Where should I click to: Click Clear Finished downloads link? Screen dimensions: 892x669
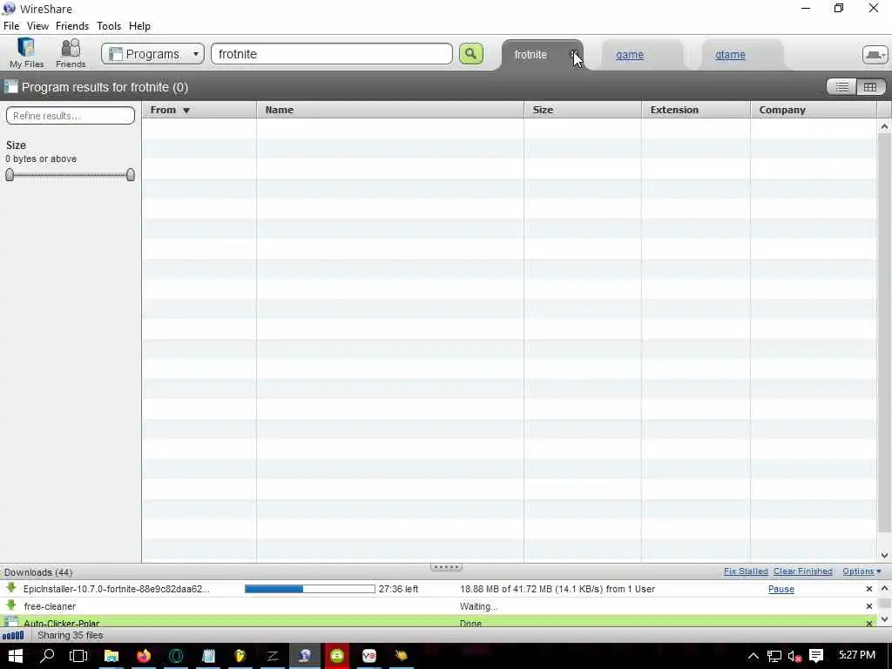click(802, 571)
